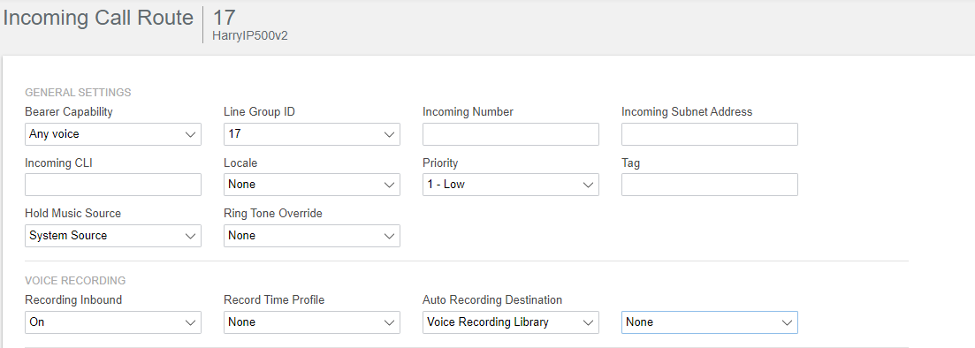Click the Bearer Capability label
The image size is (975, 348).
[x=69, y=112]
